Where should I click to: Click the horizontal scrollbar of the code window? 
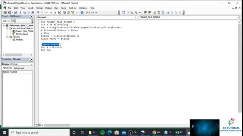[57, 125]
